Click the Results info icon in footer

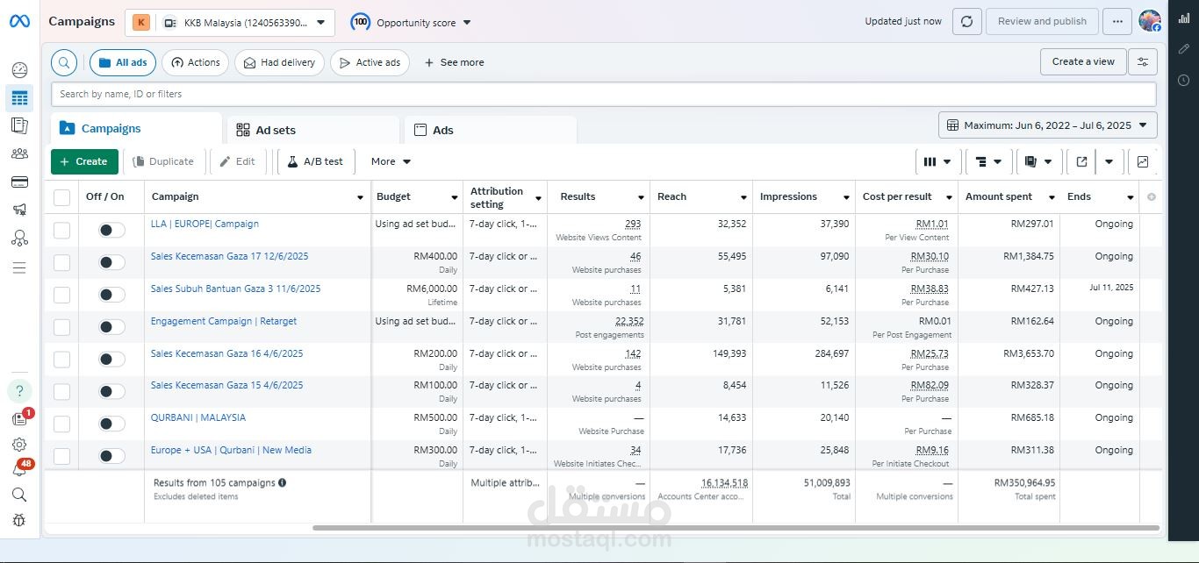click(x=282, y=482)
